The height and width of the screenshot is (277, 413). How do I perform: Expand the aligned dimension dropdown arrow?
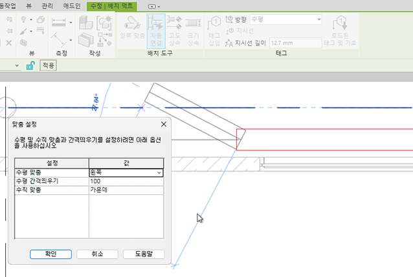(71, 23)
